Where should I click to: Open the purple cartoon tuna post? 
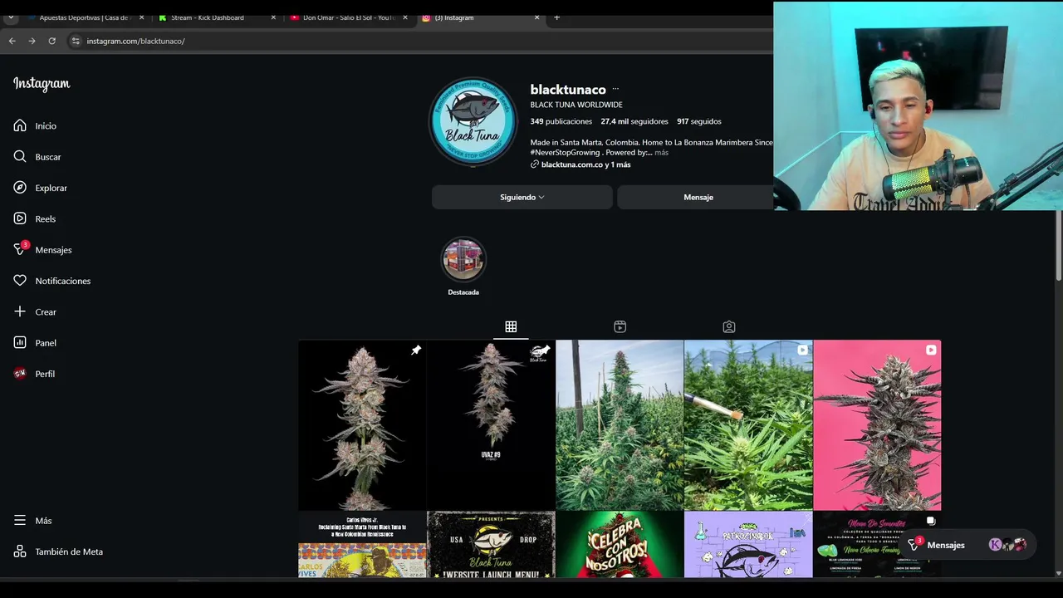tap(748, 544)
